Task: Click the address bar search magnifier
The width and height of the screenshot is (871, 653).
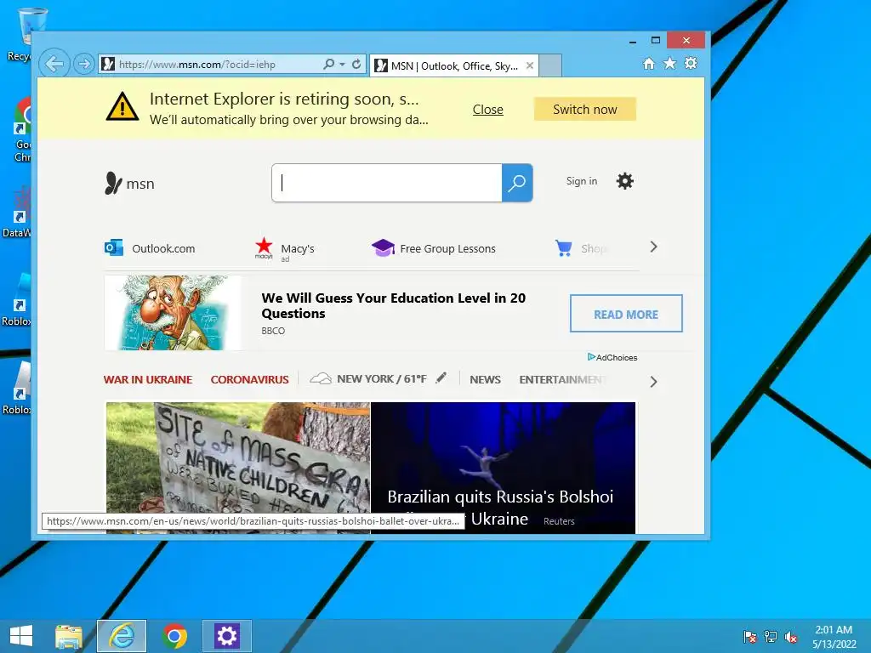Action: click(x=329, y=64)
